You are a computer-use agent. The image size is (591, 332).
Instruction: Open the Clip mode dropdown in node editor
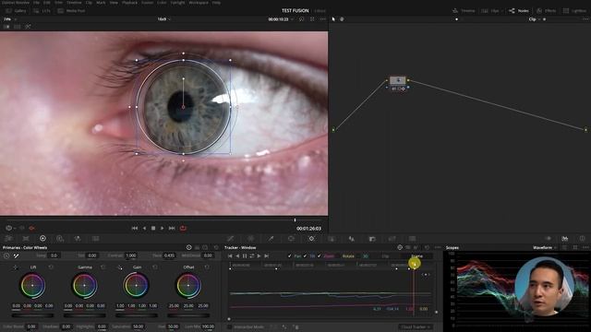pos(535,19)
